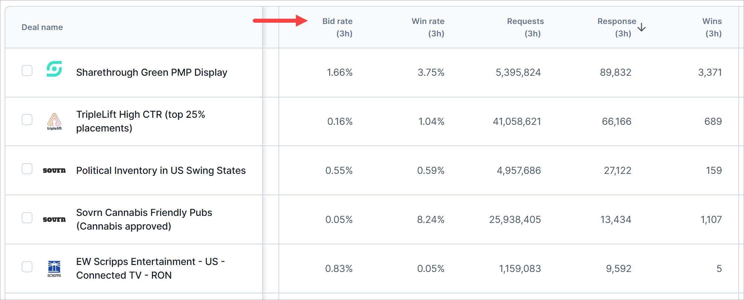The width and height of the screenshot is (744, 300).
Task: Open the Sharethrough Green PMP Display deal
Action: click(x=152, y=72)
